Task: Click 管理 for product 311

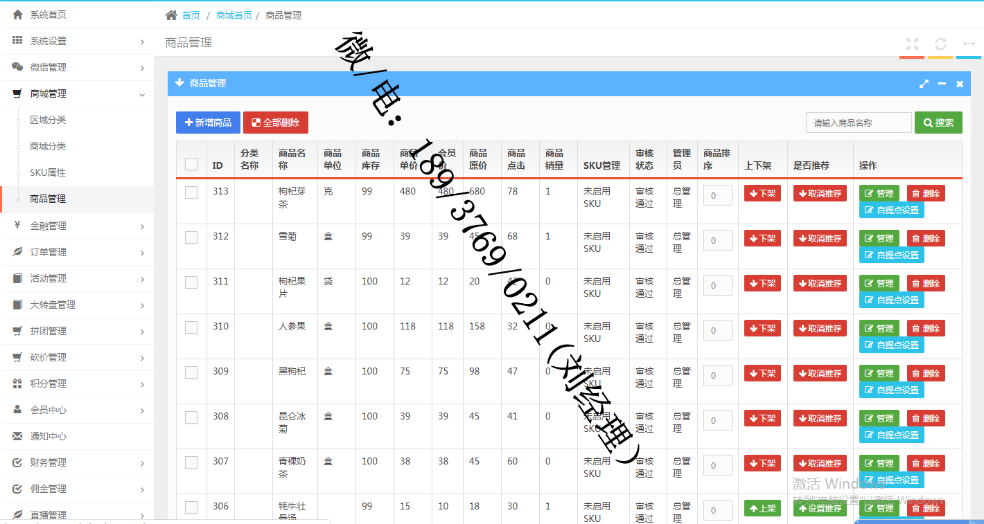Action: [879, 283]
